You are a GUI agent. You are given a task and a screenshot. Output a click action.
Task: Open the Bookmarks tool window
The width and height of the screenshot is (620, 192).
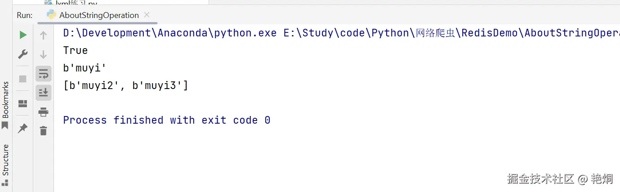coord(5,104)
